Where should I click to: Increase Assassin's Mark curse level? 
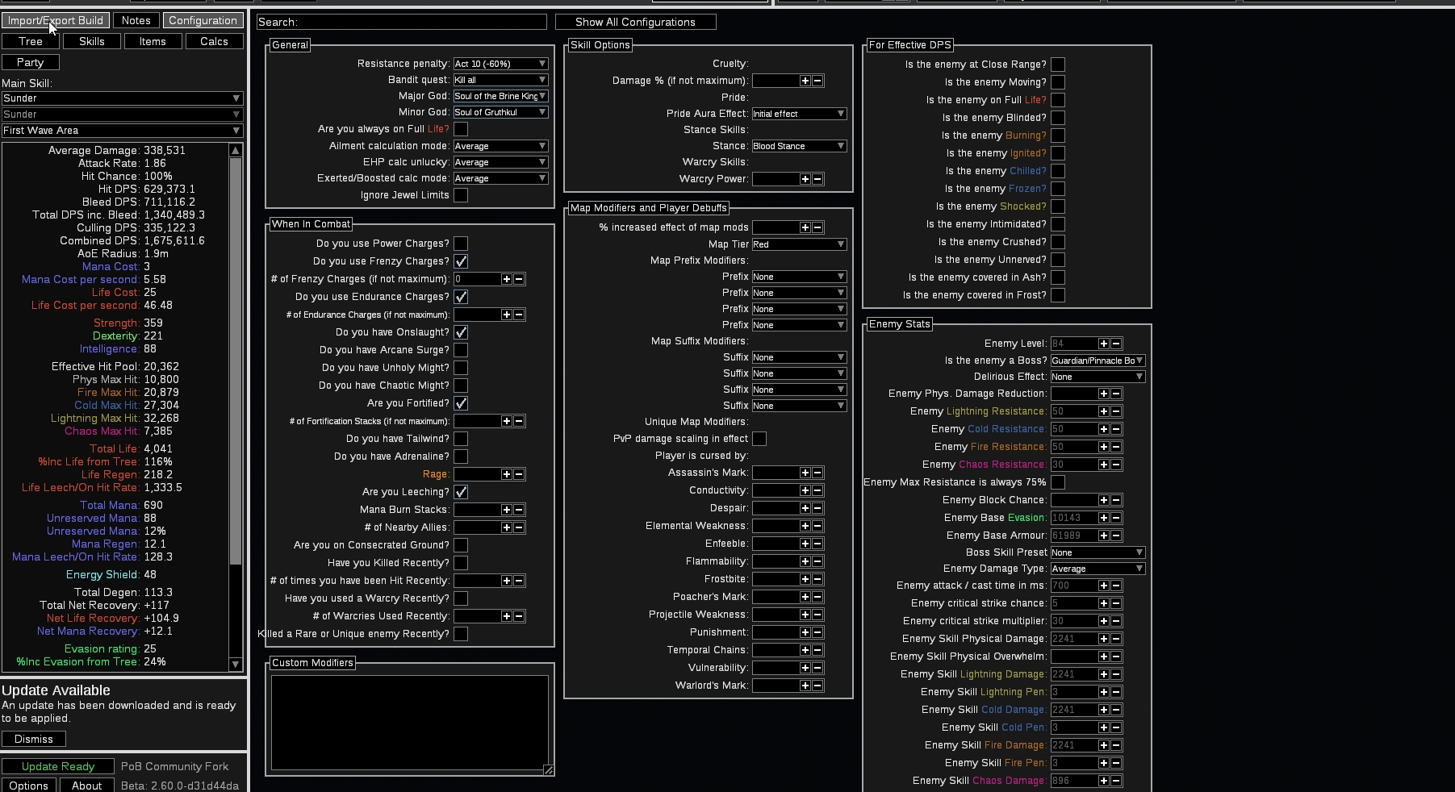[805, 473]
